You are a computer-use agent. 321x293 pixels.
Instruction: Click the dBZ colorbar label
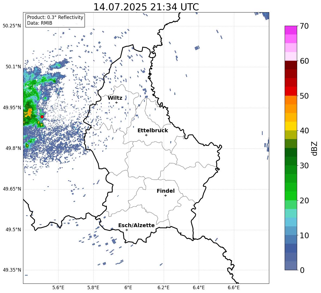(314, 148)
